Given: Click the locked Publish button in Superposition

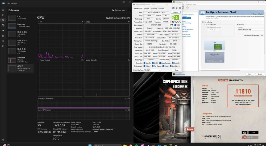Looking at the screenshot, I should 250,137.
